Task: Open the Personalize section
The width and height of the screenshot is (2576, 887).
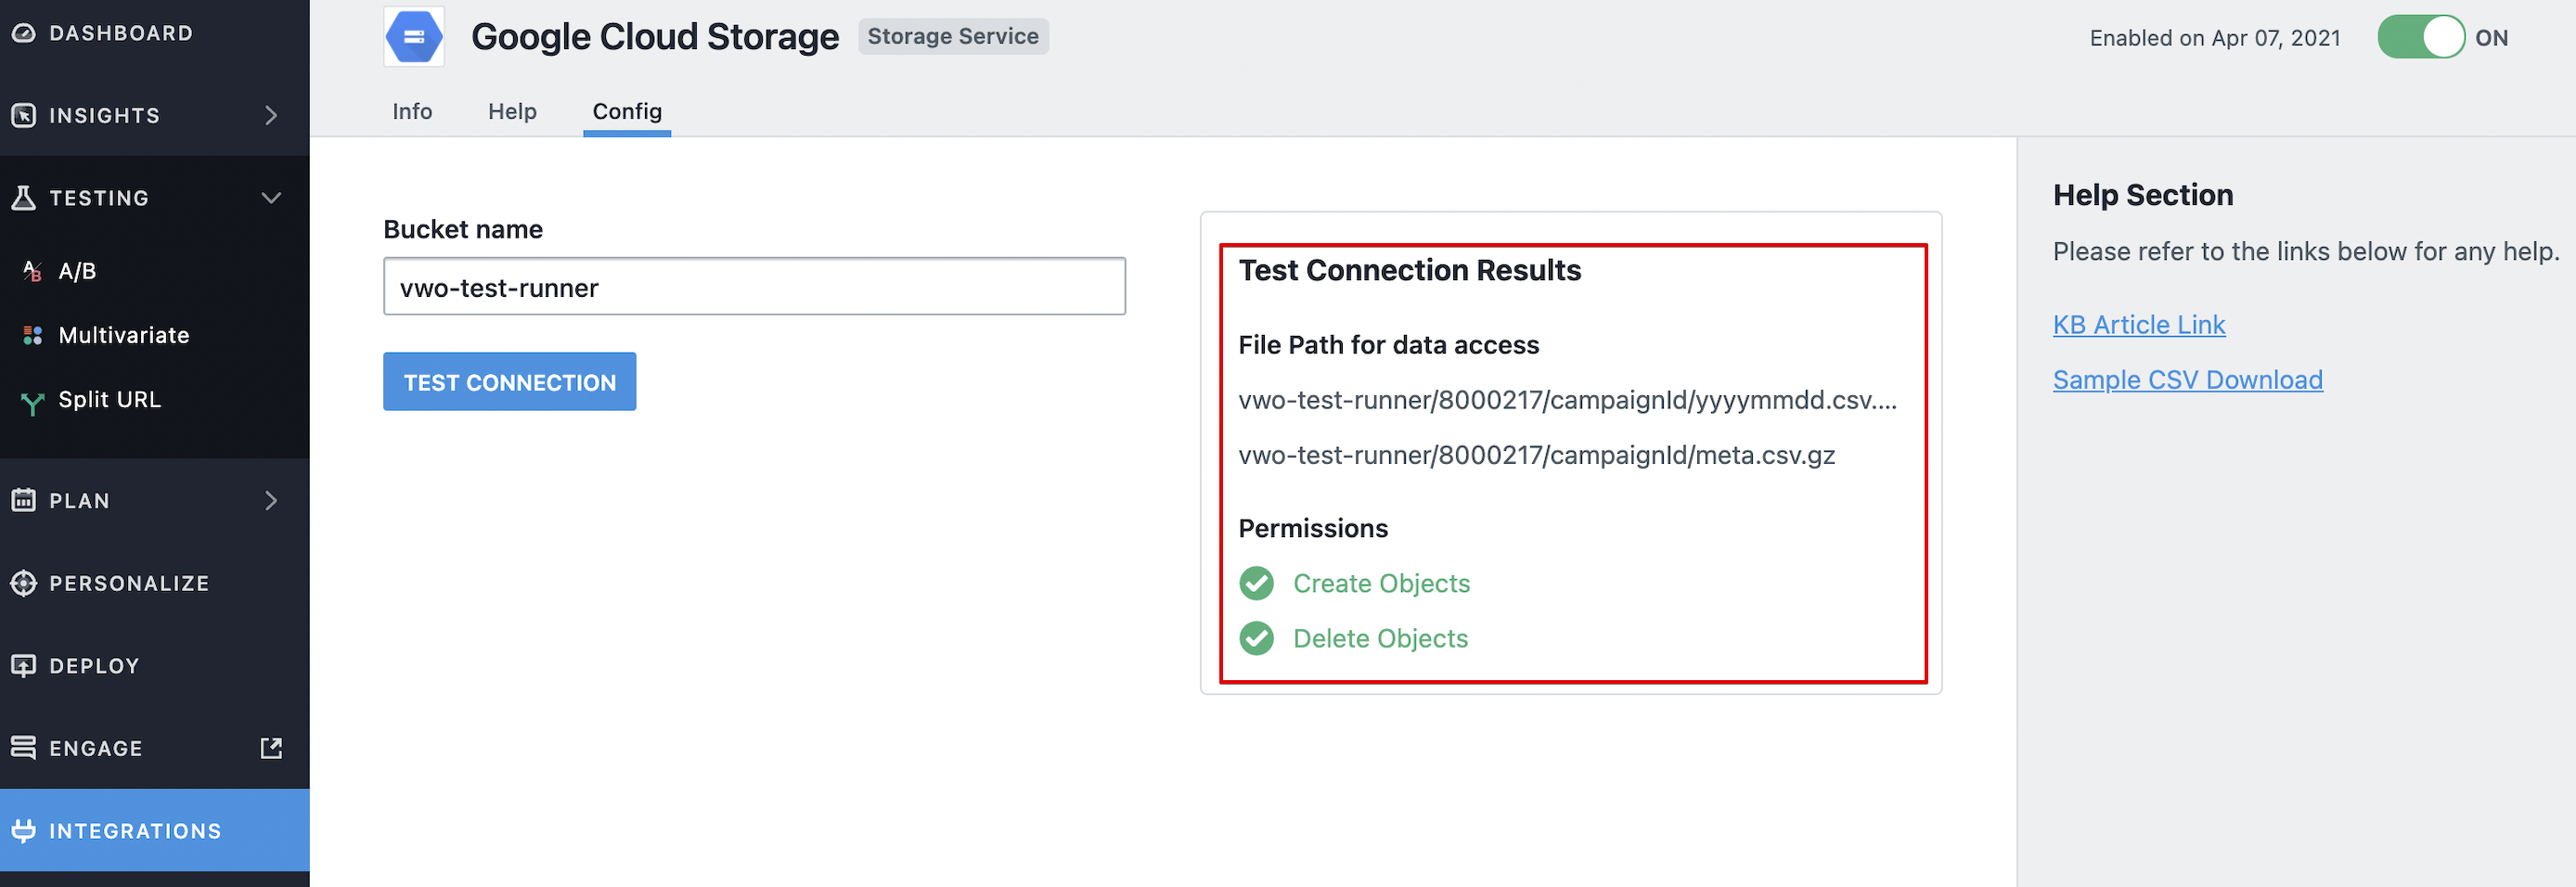Action: pyautogui.click(x=155, y=583)
